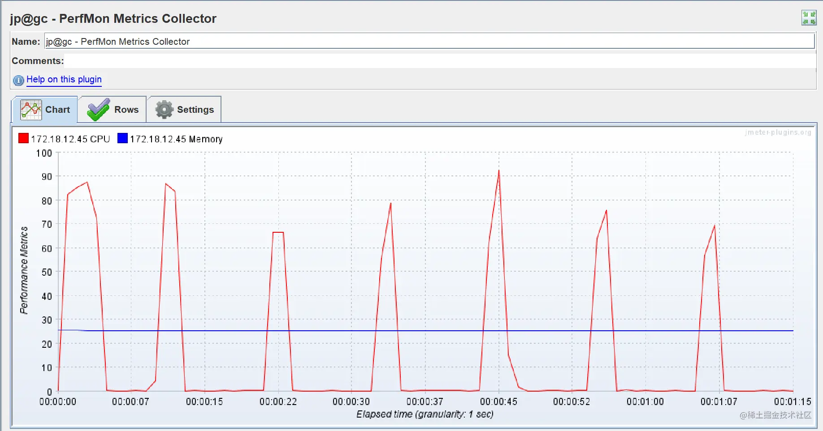Screen dimensions: 823x431
Task: Click the 100 value on the Y axis
Action: [x=44, y=154]
